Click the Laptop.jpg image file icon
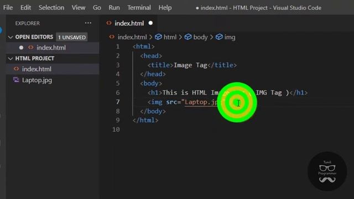This screenshot has height=199, width=354. point(16,80)
